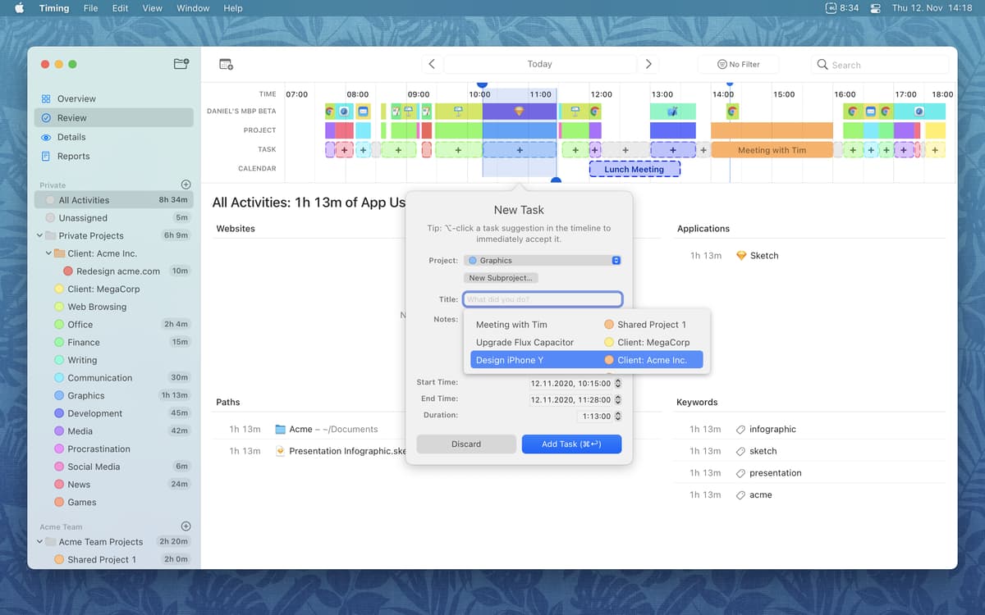Open the Project dropdown showing Graphics

coord(542,261)
